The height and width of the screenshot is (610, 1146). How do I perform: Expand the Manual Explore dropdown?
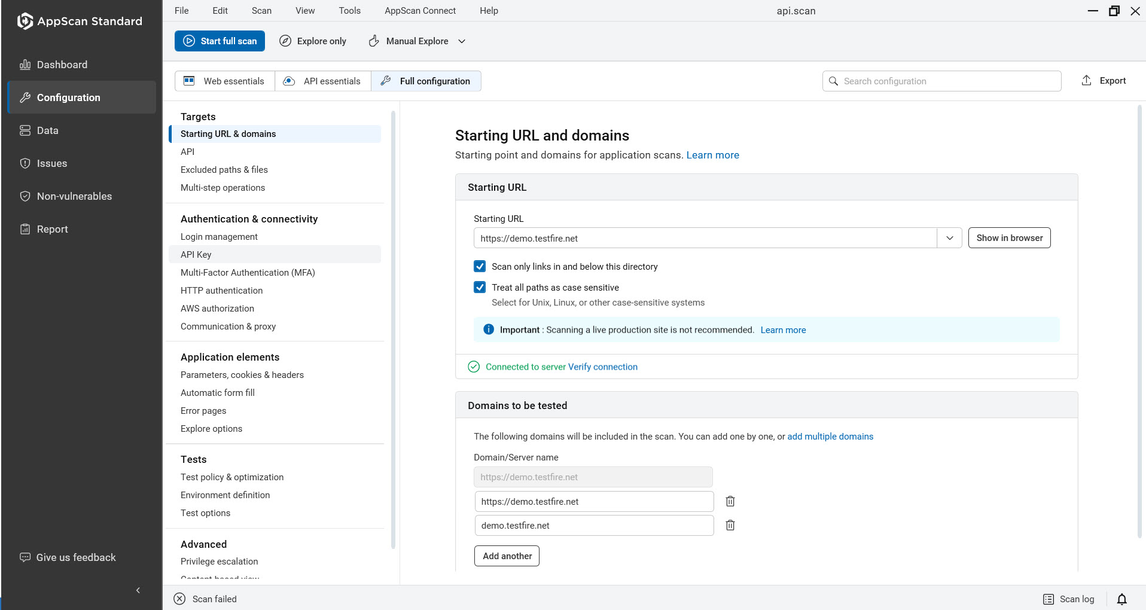tap(461, 41)
